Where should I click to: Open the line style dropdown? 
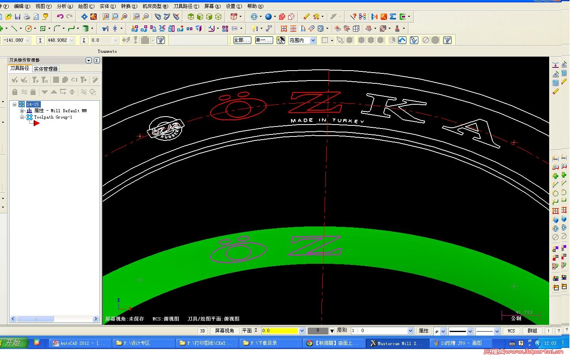click(470, 331)
